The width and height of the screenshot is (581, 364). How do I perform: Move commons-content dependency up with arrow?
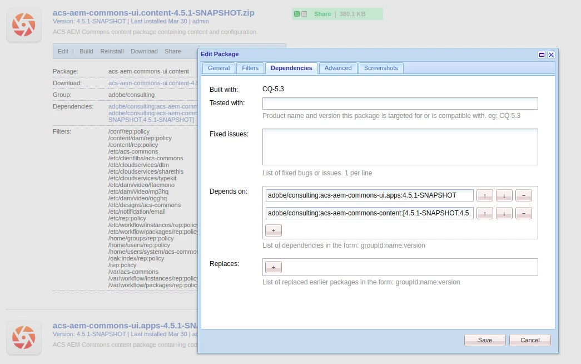pyautogui.click(x=484, y=213)
